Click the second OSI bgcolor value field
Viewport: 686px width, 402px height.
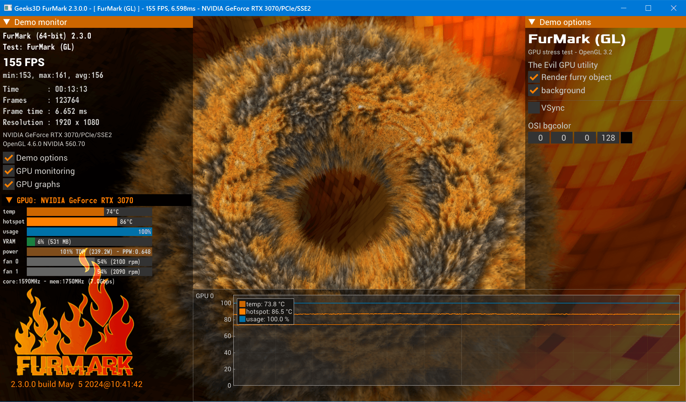tap(562, 138)
